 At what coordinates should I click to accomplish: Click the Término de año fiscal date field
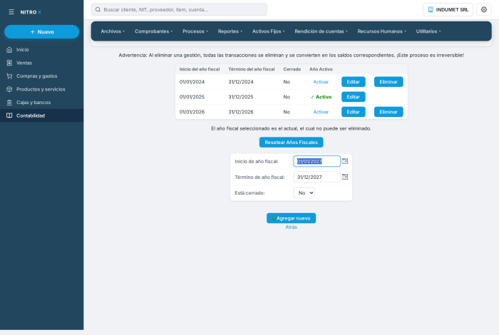point(317,177)
